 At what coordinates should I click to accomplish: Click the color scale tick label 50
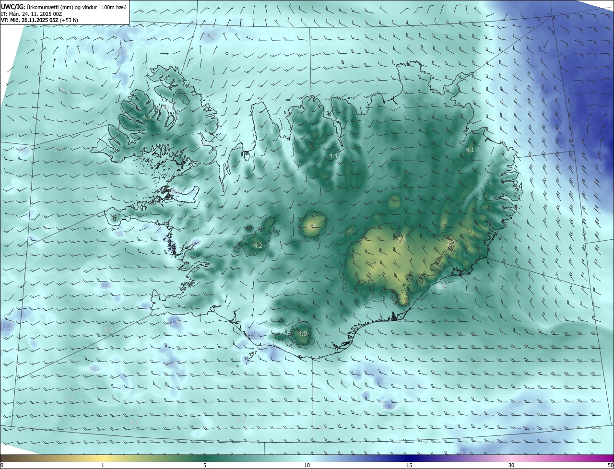click(x=610, y=465)
